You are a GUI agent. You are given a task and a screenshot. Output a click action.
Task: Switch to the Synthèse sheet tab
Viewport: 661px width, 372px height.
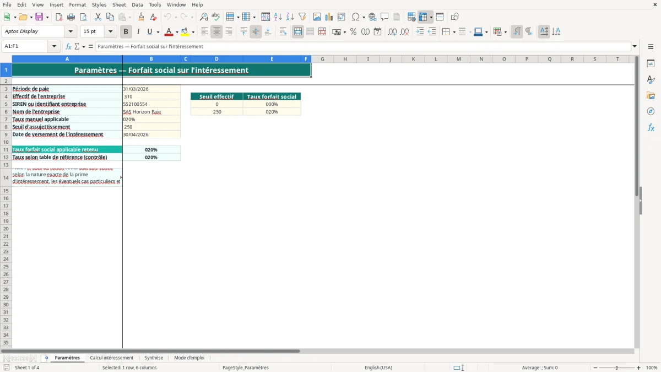(154, 358)
